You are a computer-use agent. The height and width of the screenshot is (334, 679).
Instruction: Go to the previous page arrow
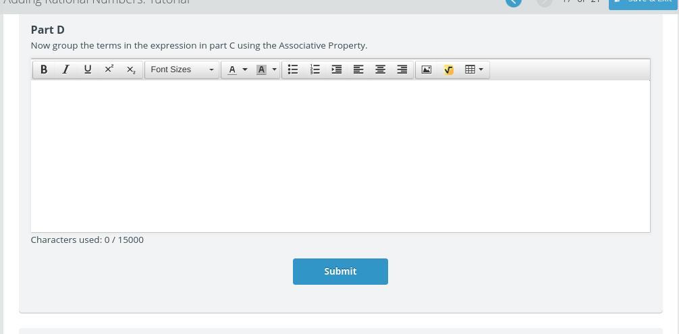point(514,2)
